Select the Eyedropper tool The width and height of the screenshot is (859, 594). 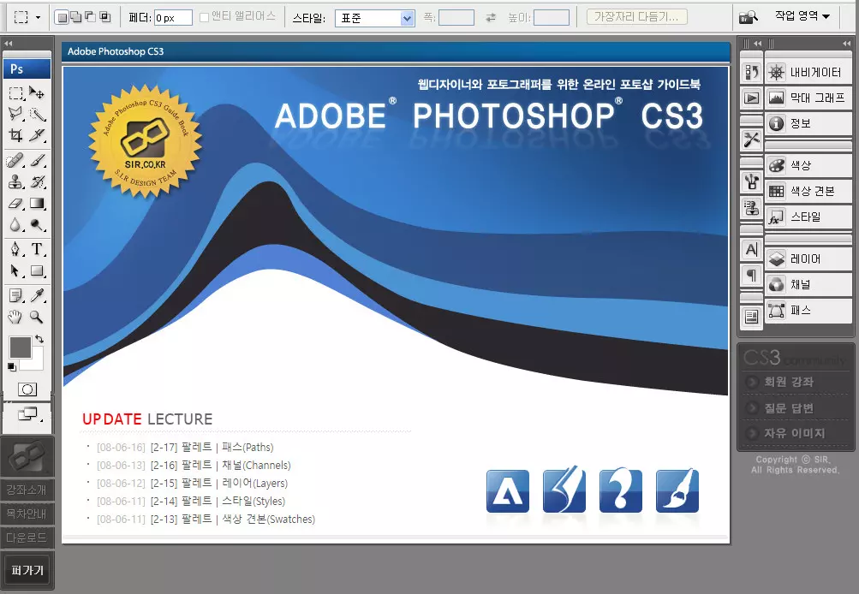pyautogui.click(x=37, y=295)
